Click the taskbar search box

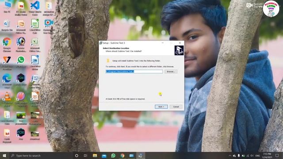[40, 155]
